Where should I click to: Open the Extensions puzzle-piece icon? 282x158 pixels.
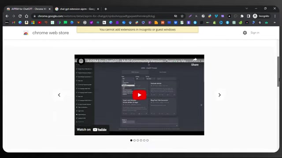pos(242,16)
